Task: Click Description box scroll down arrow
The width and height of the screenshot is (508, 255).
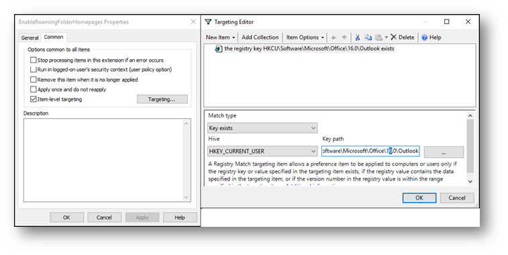Action: (187, 197)
